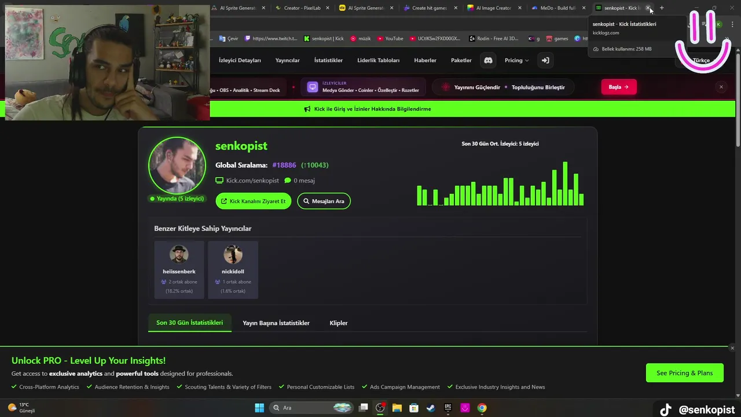This screenshot has width=741, height=417.
Task: Open Türkçe language selector
Action: 701,60
